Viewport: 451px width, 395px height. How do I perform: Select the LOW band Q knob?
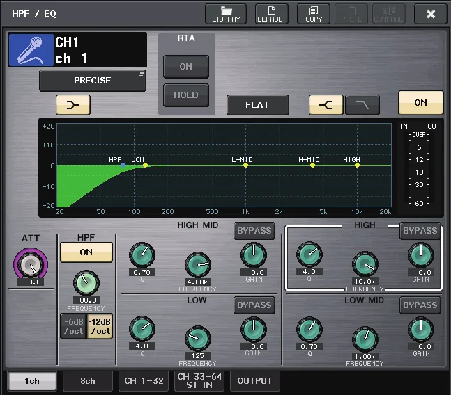click(x=142, y=330)
